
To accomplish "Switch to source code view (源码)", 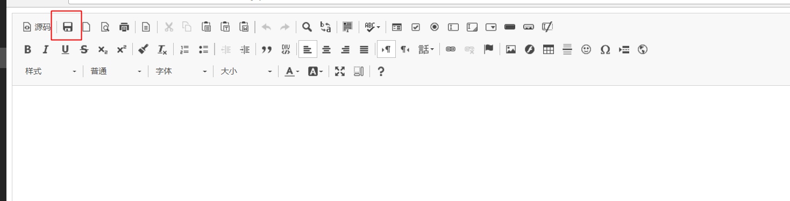I will 37,27.
